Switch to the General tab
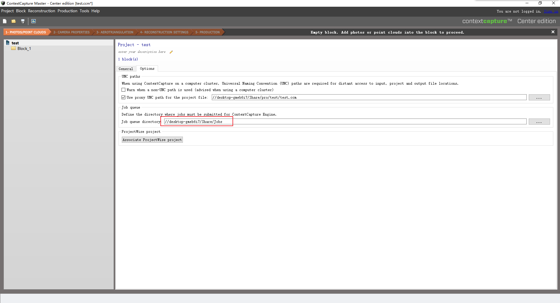 [126, 69]
